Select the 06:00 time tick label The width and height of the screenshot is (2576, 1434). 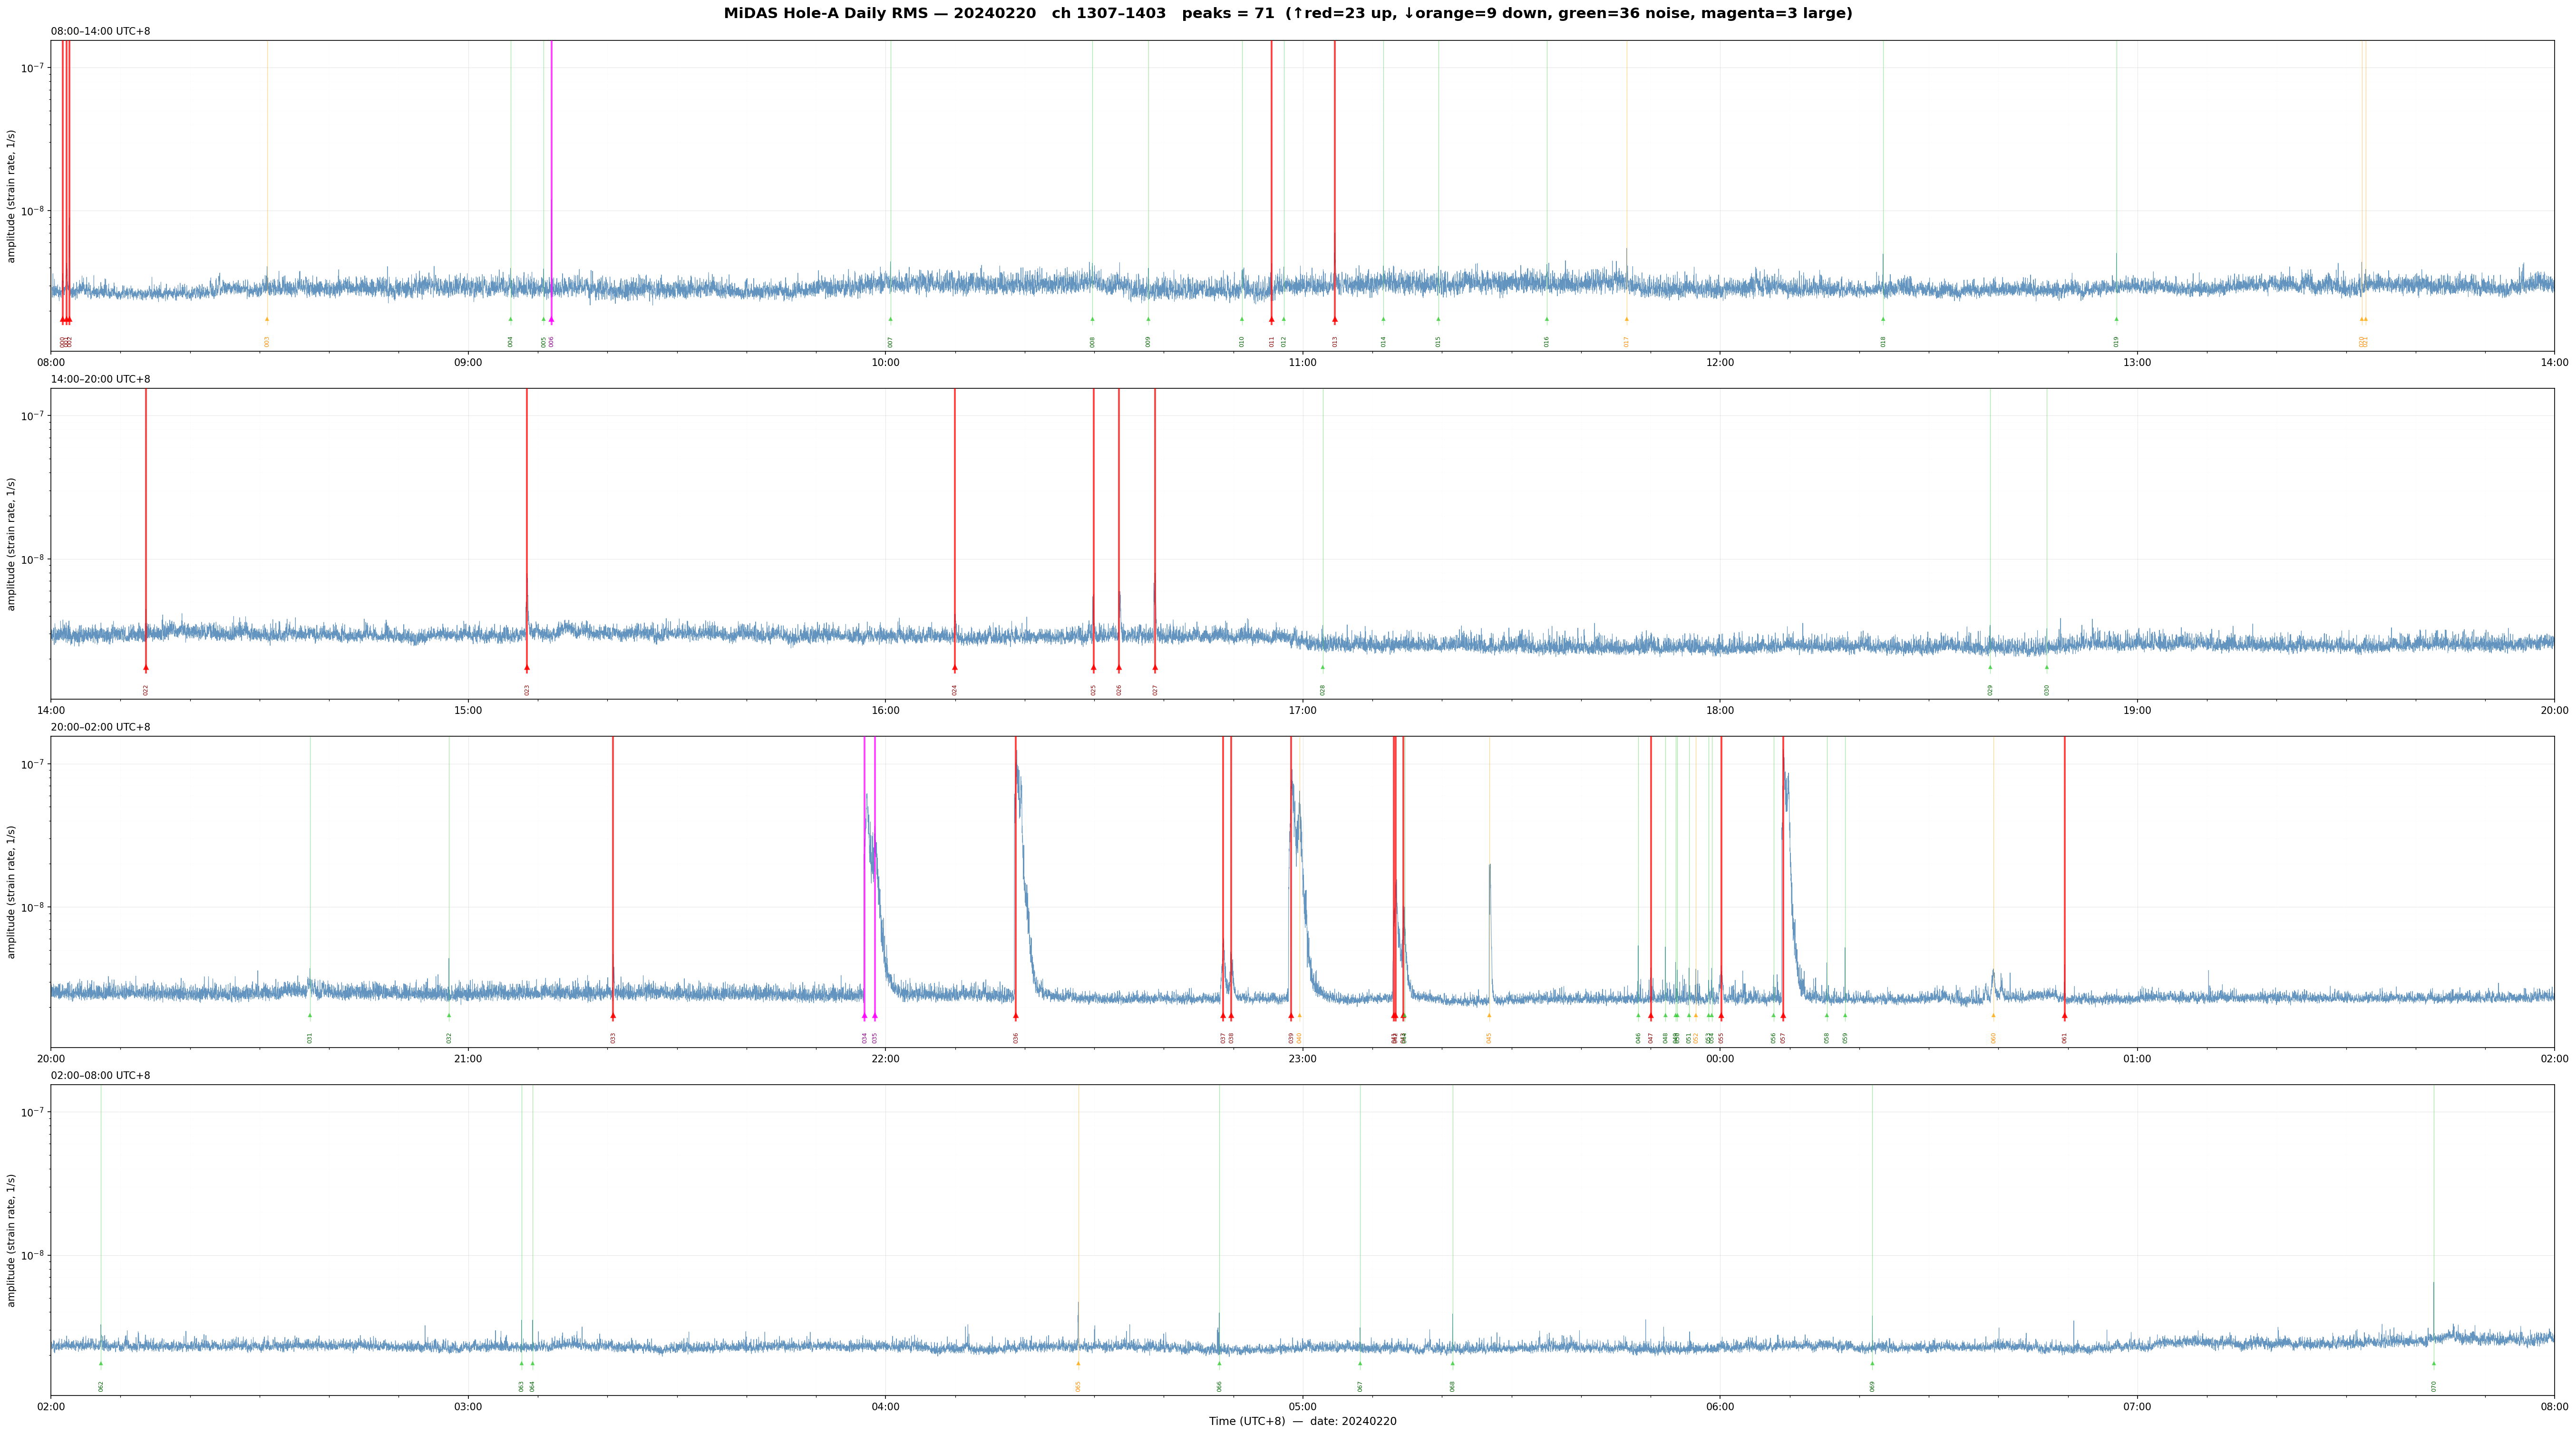(x=1720, y=1407)
